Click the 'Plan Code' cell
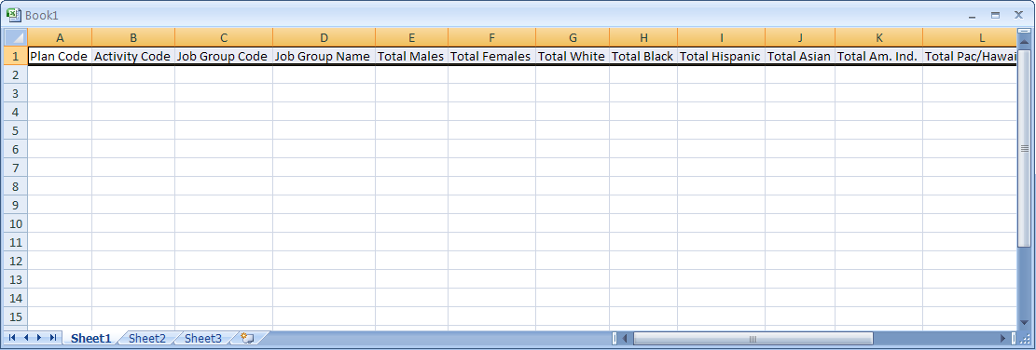Screen dimensions: 1036x350 tap(60, 56)
